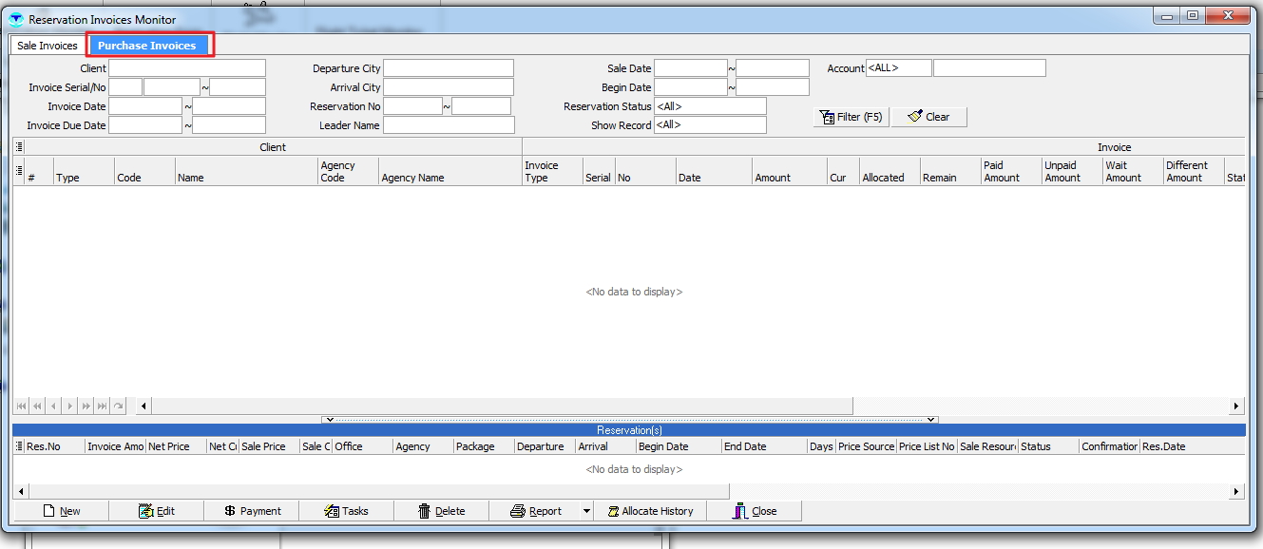Switch to the Sale Invoices tab
1263x549 pixels.
point(48,46)
